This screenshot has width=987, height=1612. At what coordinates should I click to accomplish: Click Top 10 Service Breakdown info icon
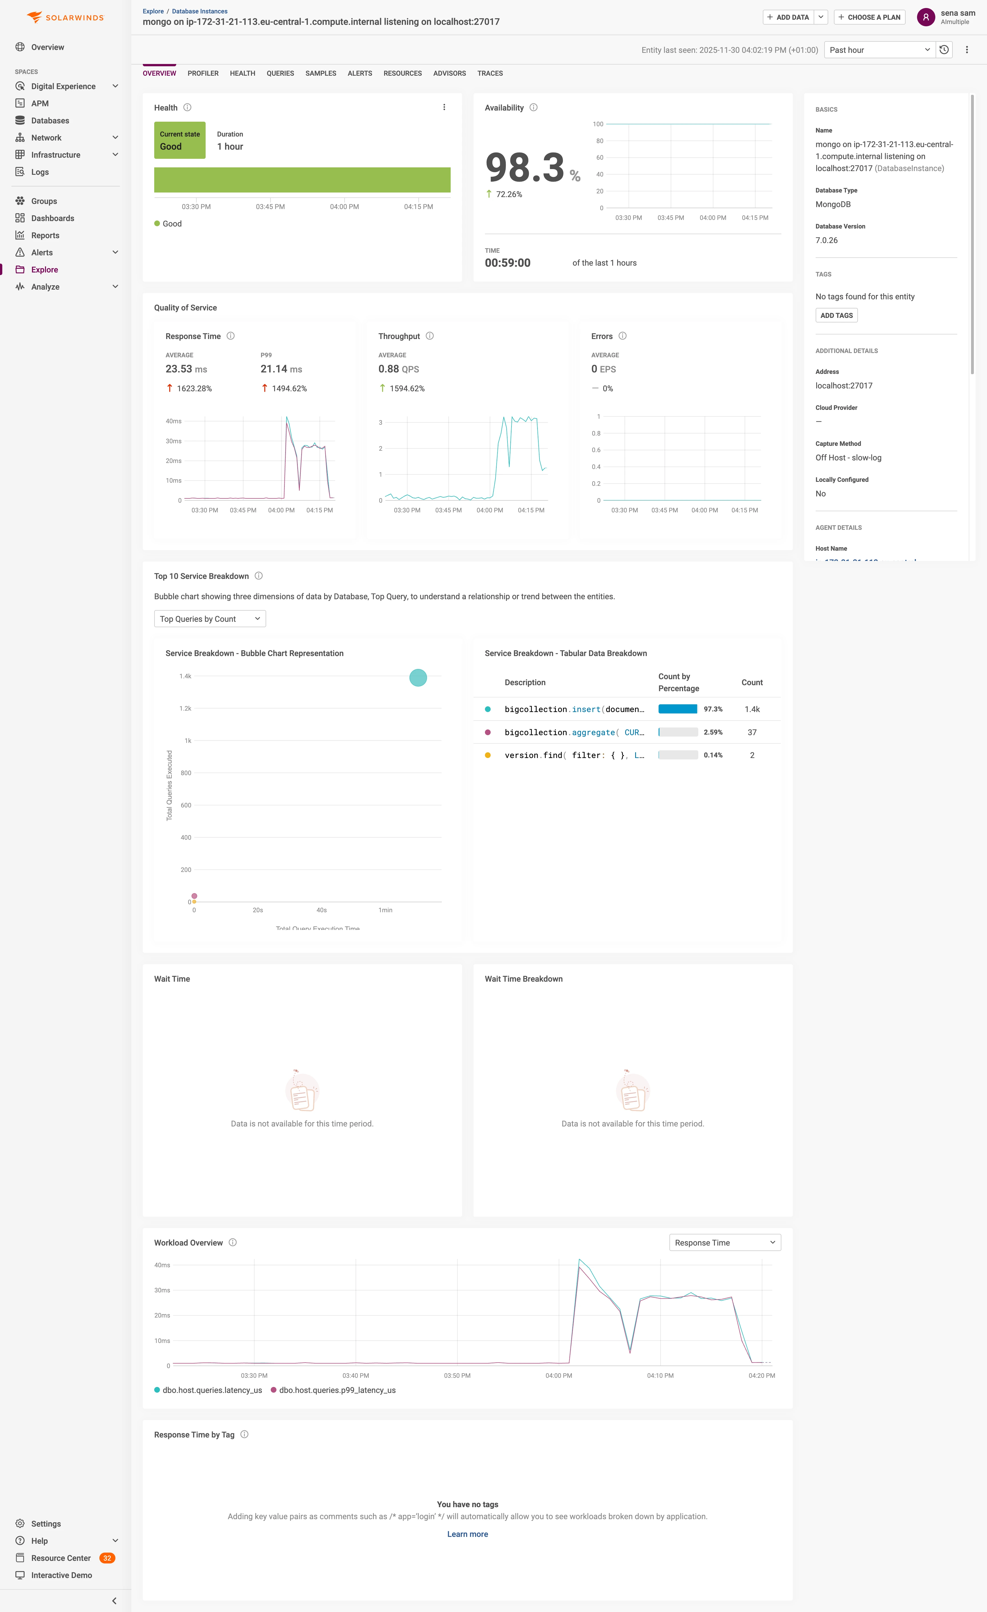(x=259, y=576)
